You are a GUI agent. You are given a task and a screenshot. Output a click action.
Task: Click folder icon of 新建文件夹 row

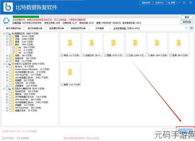(x=13, y=111)
